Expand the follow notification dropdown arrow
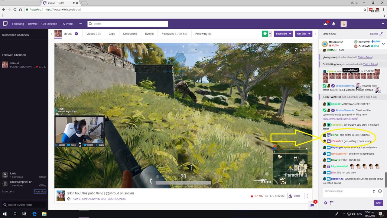 [270, 34]
